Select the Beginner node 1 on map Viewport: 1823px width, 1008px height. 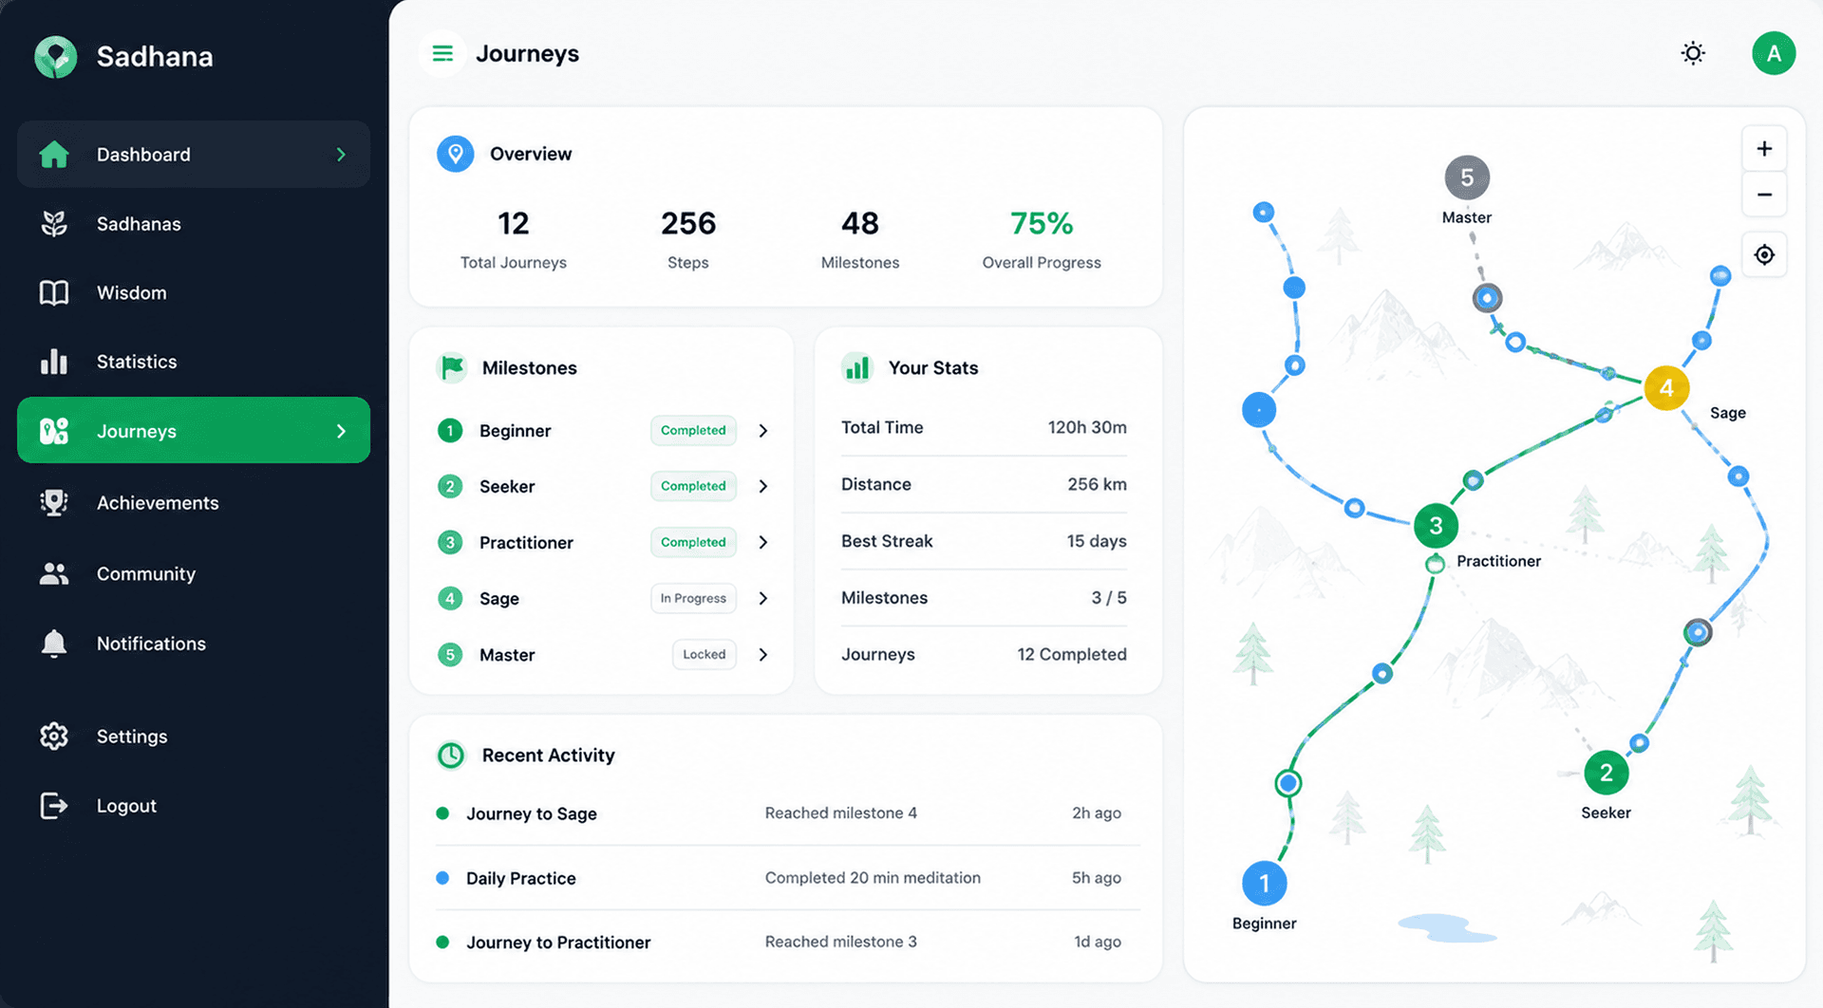[1264, 884]
